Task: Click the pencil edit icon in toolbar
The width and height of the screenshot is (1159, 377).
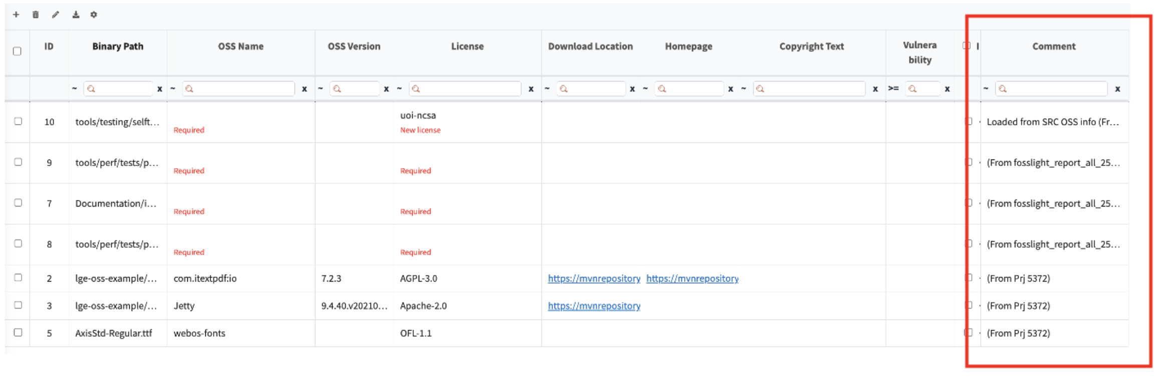Action: tap(55, 14)
